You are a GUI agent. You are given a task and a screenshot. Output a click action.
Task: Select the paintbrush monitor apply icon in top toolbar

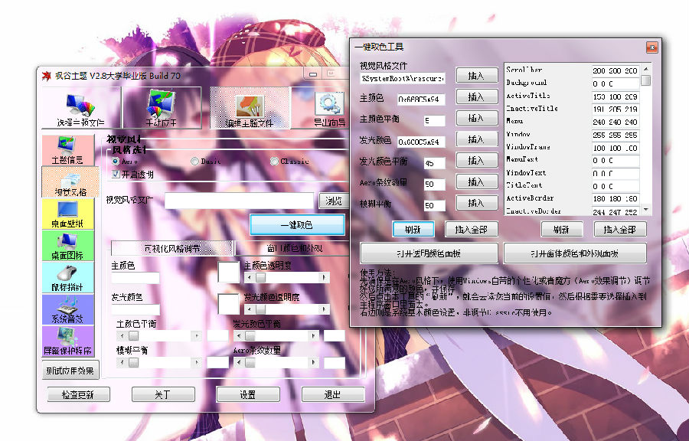(162, 108)
